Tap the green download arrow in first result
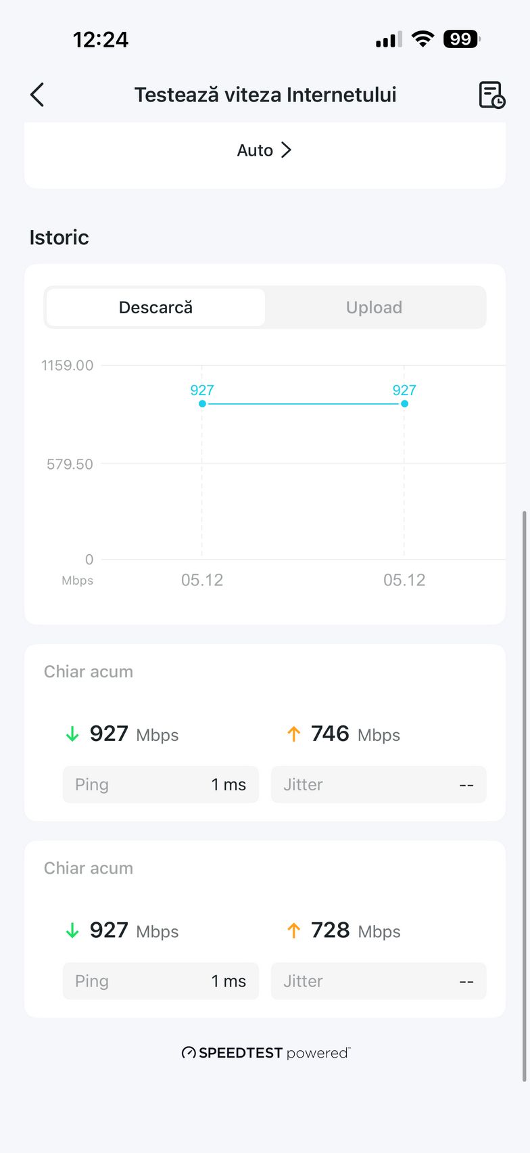This screenshot has height=1153, width=530. click(72, 734)
